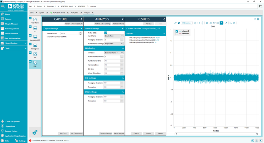The image size is (264, 143).
Task: Uncheck the Prefer dBFS checkbox
Action: point(106,33)
